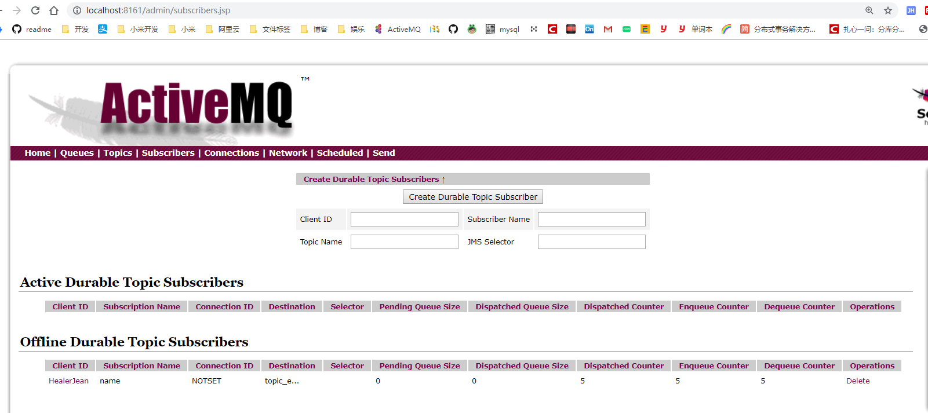
Task: Delete the HealerJean offline subscriber
Action: (x=858, y=381)
